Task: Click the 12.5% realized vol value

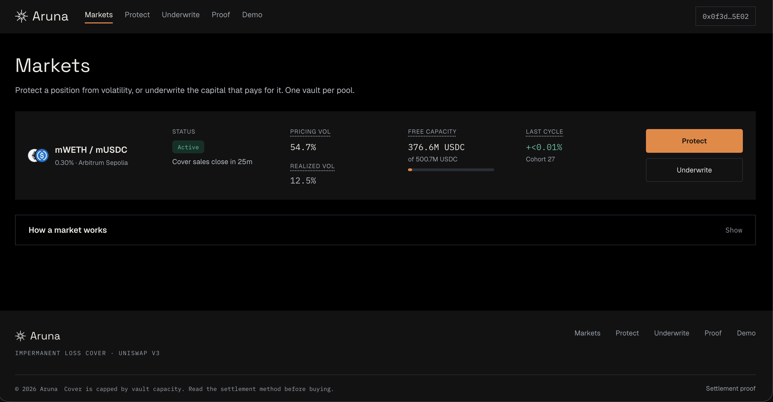Action: [303, 181]
